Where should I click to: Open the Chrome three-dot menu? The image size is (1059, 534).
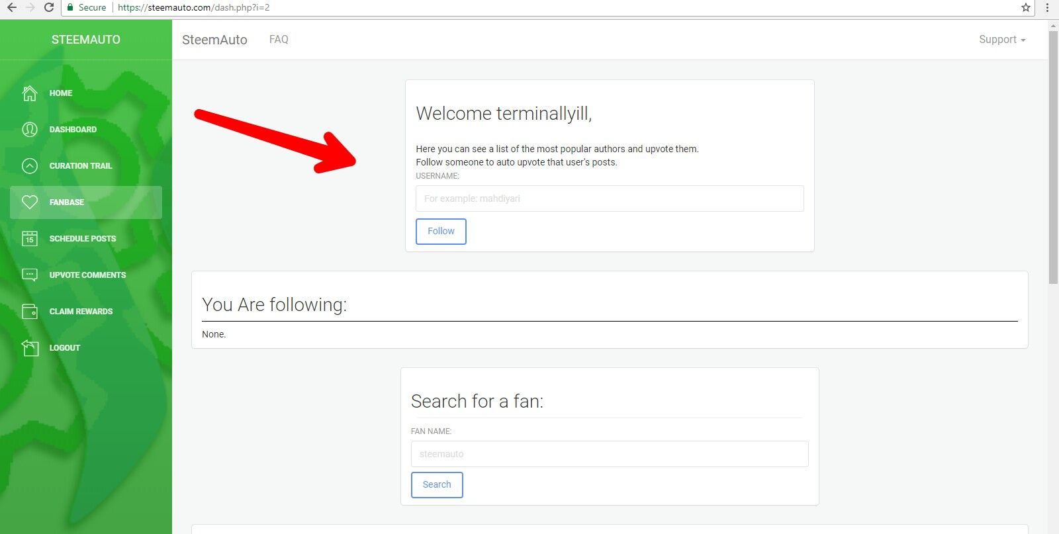pos(1047,7)
